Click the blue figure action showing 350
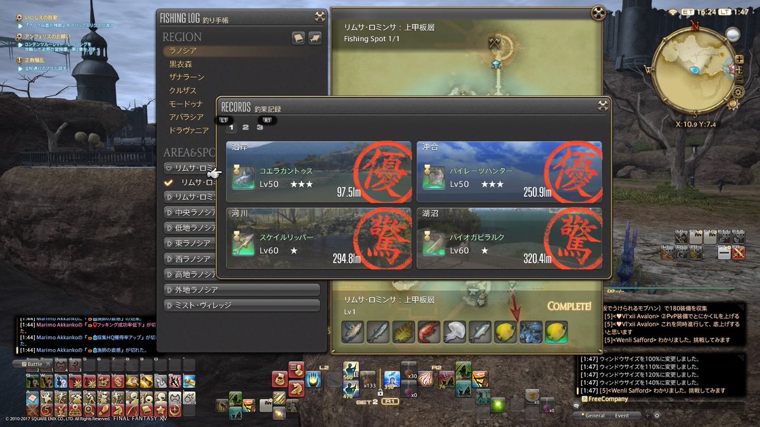 point(392,379)
